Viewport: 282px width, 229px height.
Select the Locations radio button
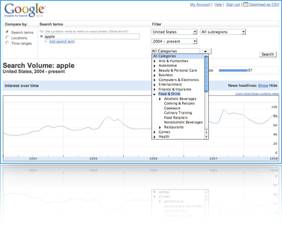7,38
